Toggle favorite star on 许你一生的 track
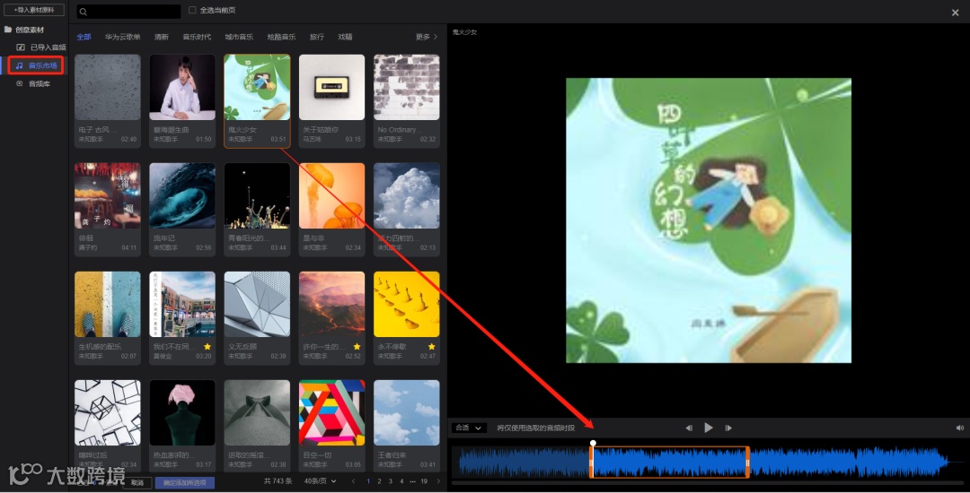 [x=357, y=347]
